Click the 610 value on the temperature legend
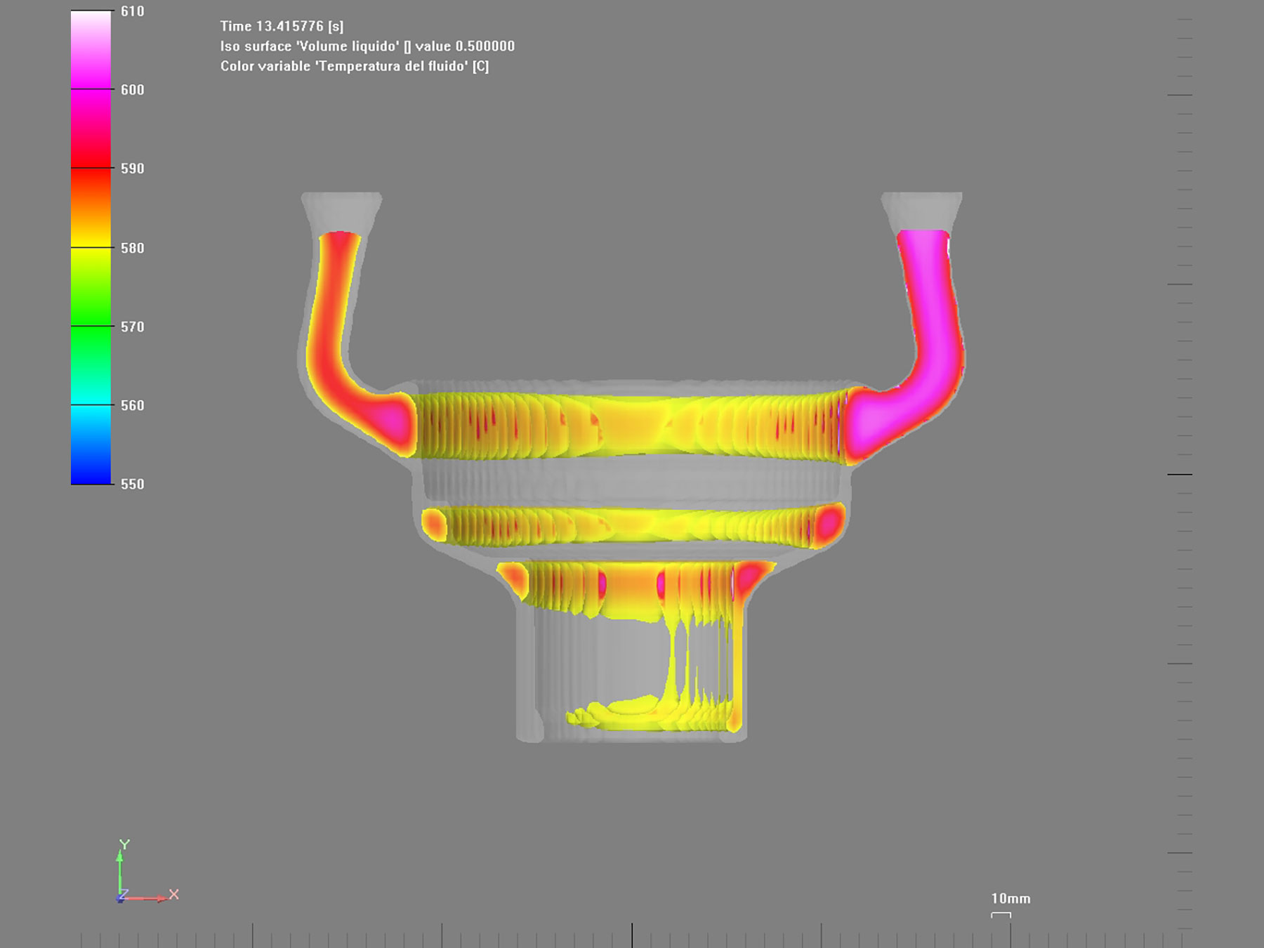 (x=132, y=11)
